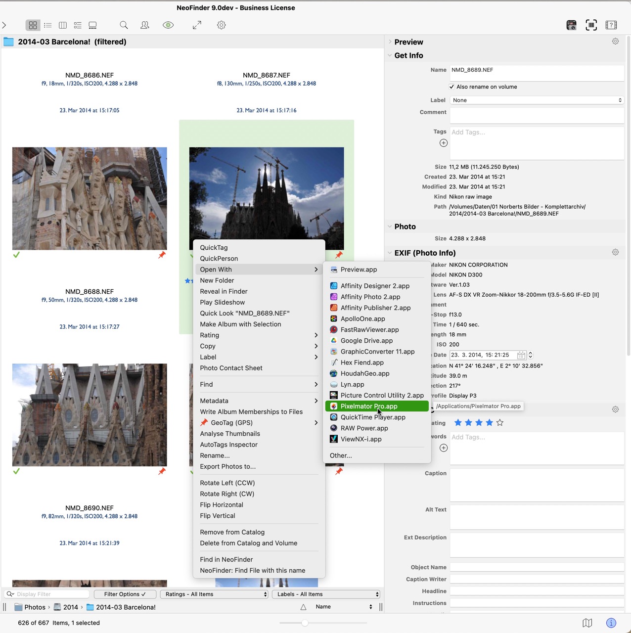
Task: Open the Preview section gear menu
Action: click(615, 42)
